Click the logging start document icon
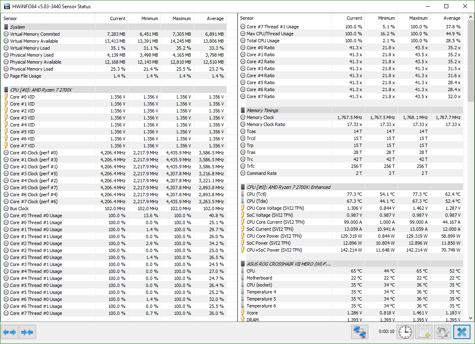 pyautogui.click(x=424, y=332)
